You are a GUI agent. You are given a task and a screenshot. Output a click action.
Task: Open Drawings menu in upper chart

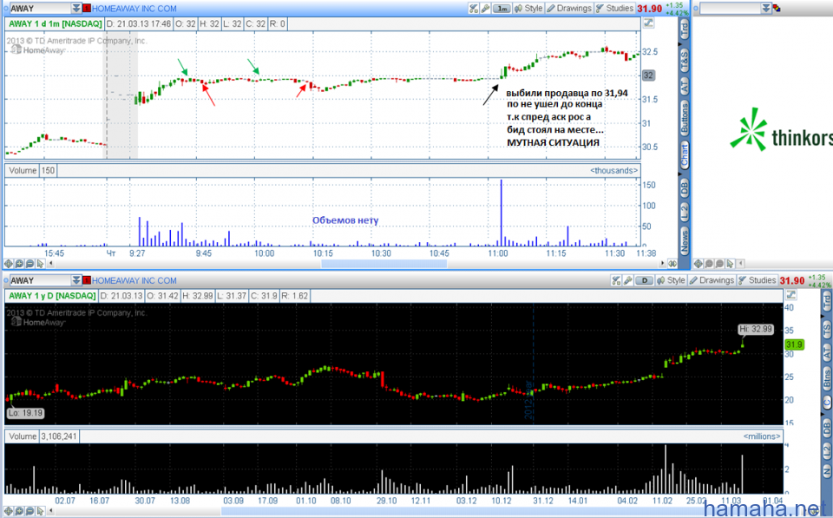(574, 9)
